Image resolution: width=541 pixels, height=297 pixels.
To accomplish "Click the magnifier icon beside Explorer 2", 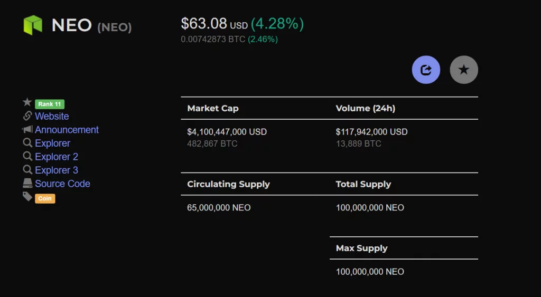I will (x=27, y=156).
